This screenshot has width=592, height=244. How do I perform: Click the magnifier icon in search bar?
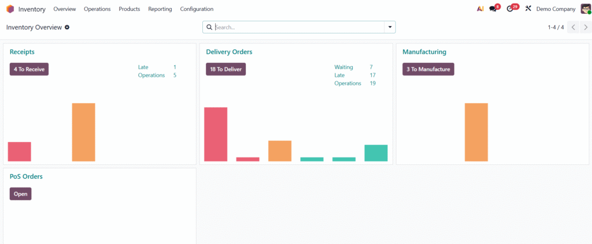[209, 27]
